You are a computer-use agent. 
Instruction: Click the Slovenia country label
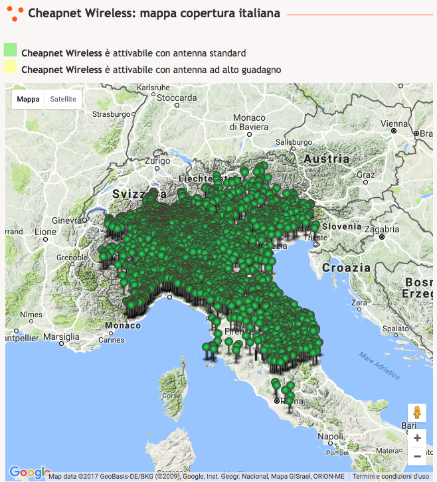pyautogui.click(x=341, y=226)
